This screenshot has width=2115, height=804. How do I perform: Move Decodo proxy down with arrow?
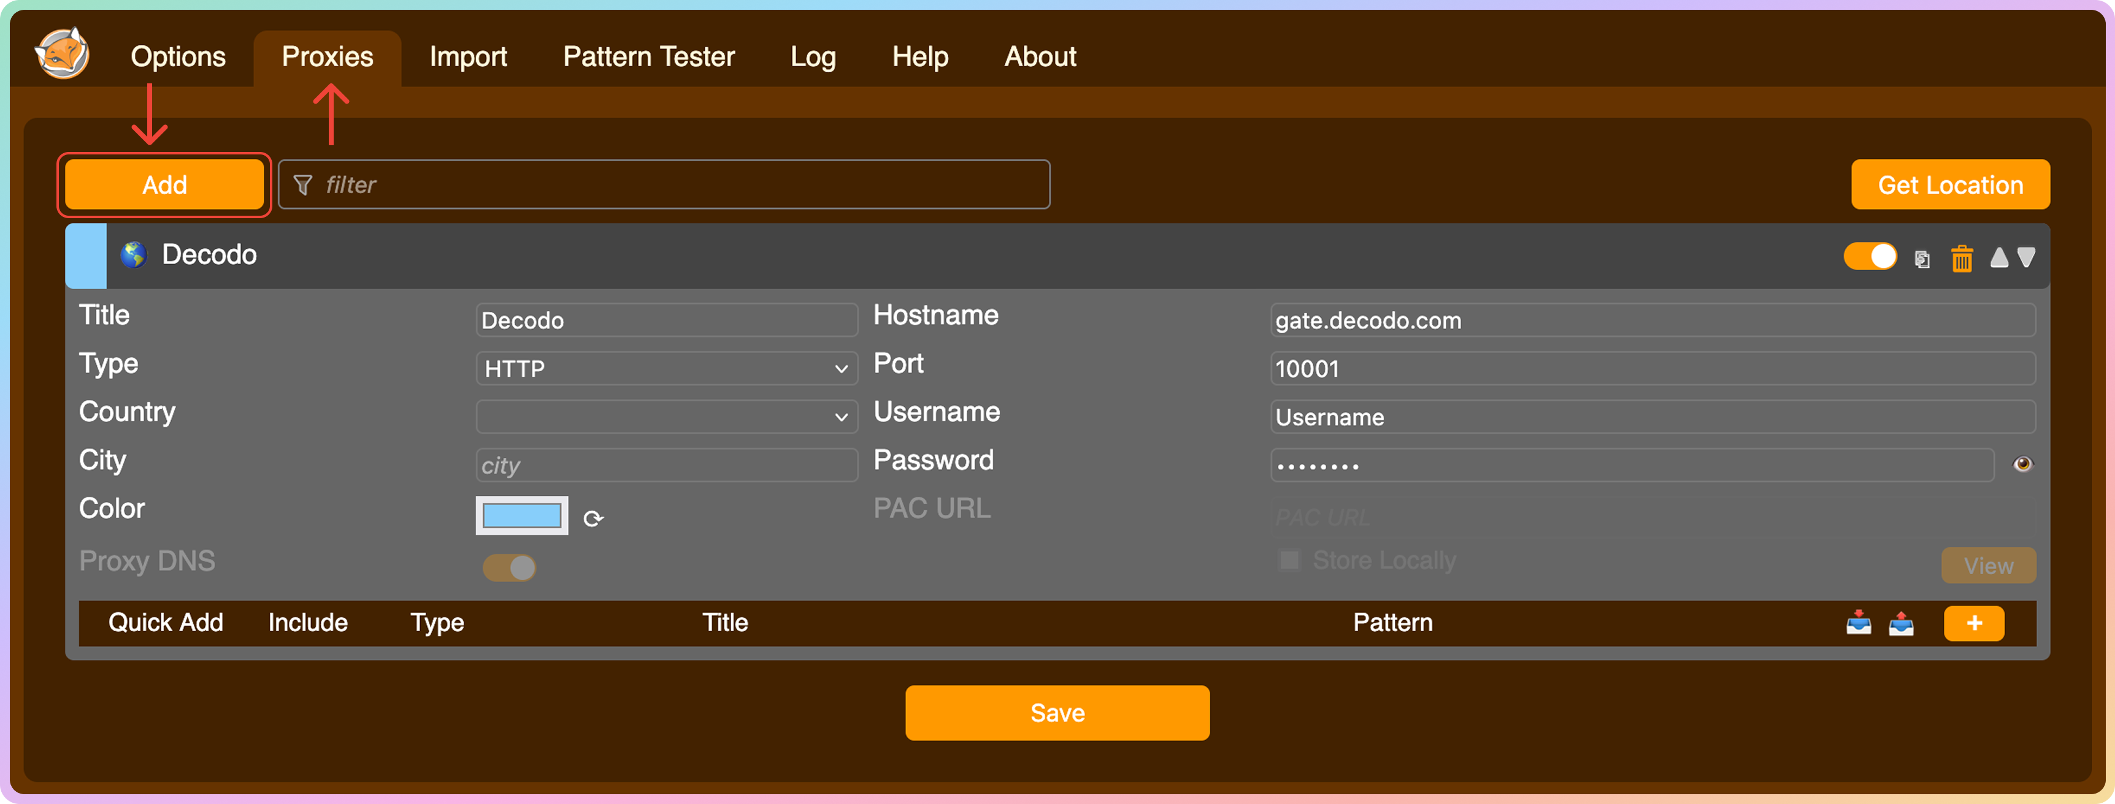pos(2026,257)
